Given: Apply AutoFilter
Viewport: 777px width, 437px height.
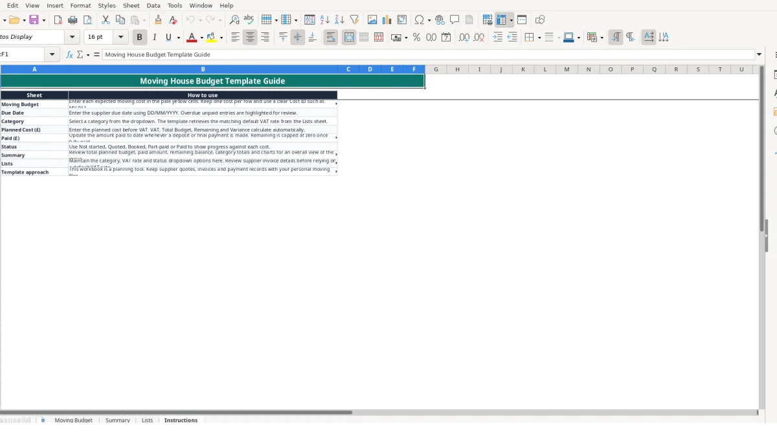Looking at the screenshot, I should pyautogui.click(x=354, y=20).
